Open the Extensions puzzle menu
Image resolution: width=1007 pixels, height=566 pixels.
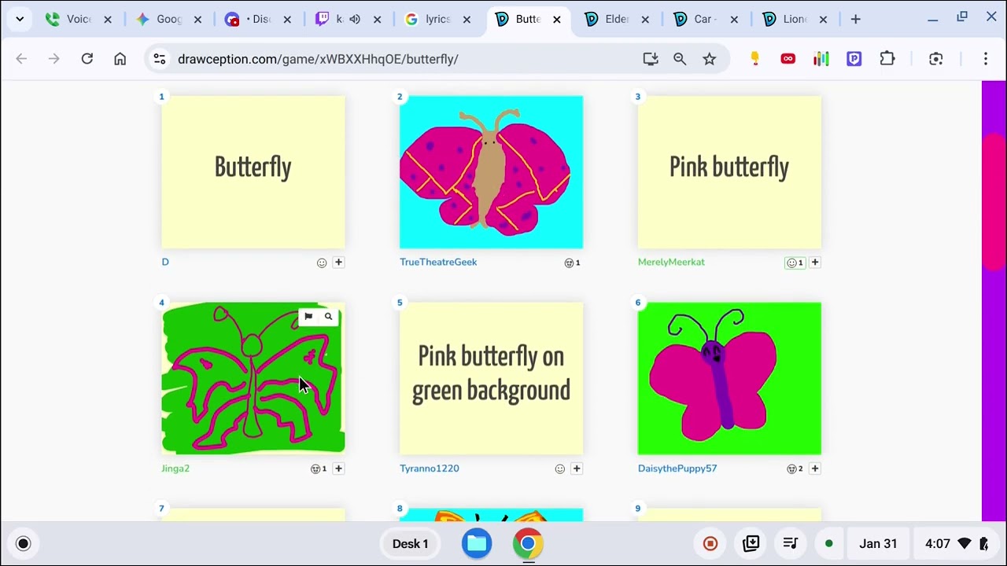[x=887, y=59]
